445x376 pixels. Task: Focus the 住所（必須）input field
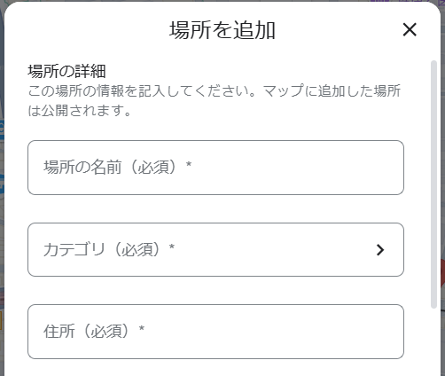(x=215, y=332)
